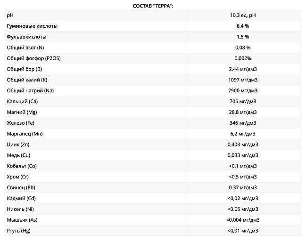This screenshot has width=306, height=241.
Task: Select the 0,002% phosphorus value
Action: pyautogui.click(x=243, y=58)
